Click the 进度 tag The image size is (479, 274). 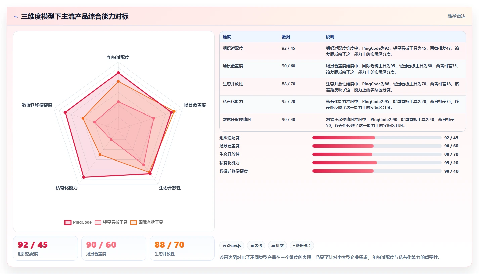click(277, 246)
